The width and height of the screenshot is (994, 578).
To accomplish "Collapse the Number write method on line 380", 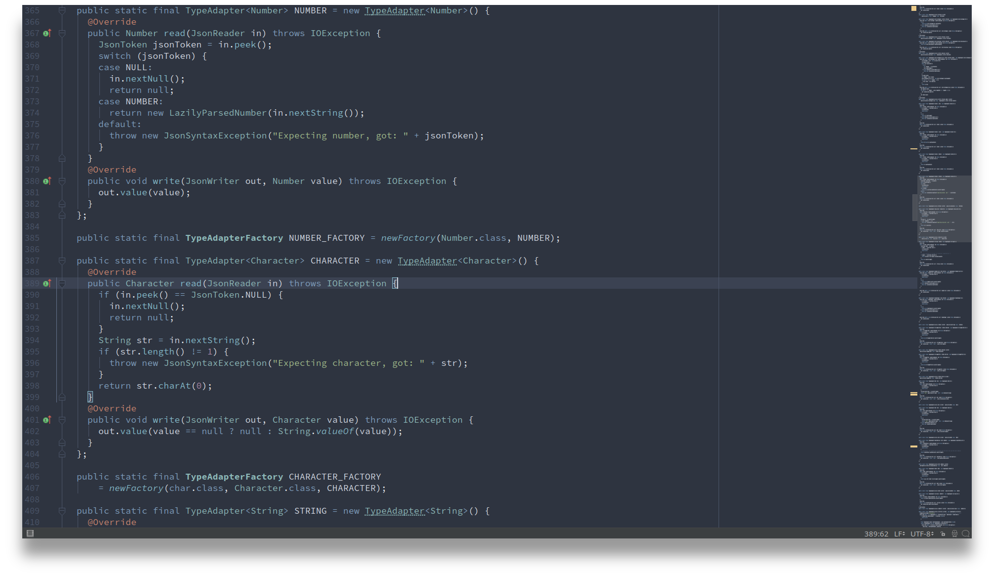I will tap(62, 181).
